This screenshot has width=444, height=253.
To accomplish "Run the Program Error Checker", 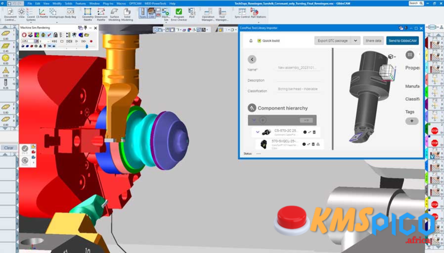I will coord(179,14).
